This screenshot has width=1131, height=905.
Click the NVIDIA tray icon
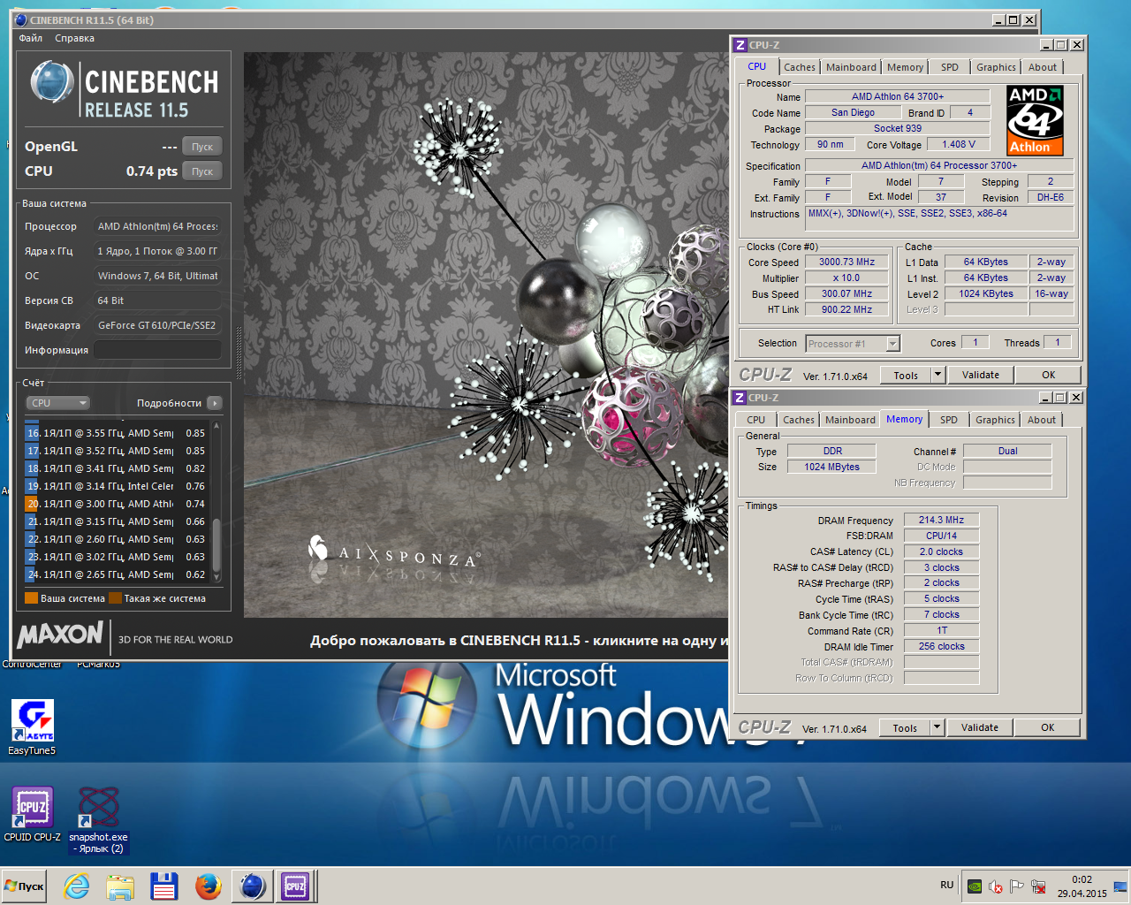pyautogui.click(x=975, y=886)
